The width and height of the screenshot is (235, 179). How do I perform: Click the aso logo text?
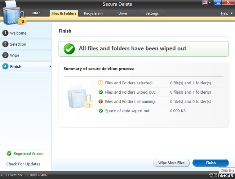coord(36,13)
